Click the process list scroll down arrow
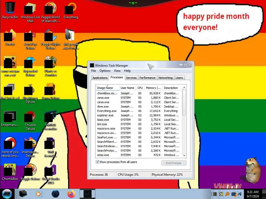266x199 pixels. point(184,155)
